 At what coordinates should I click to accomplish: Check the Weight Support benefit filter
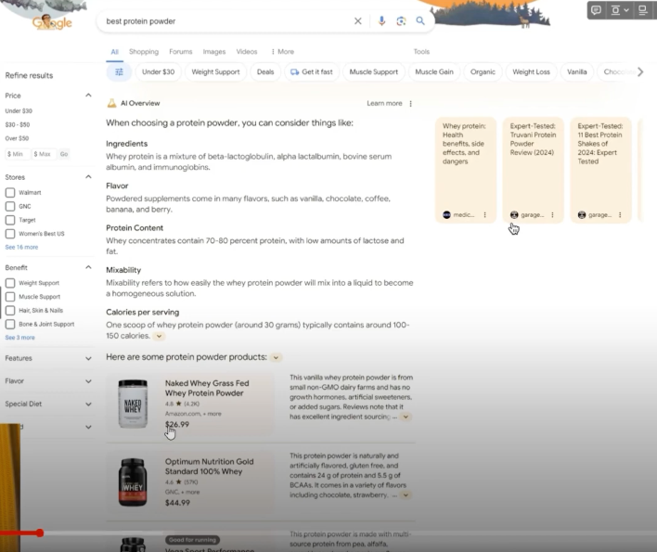[x=10, y=283]
